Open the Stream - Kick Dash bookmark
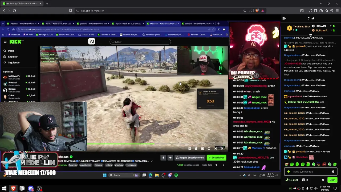Viewport: 341px width, 192px height. 65,35
